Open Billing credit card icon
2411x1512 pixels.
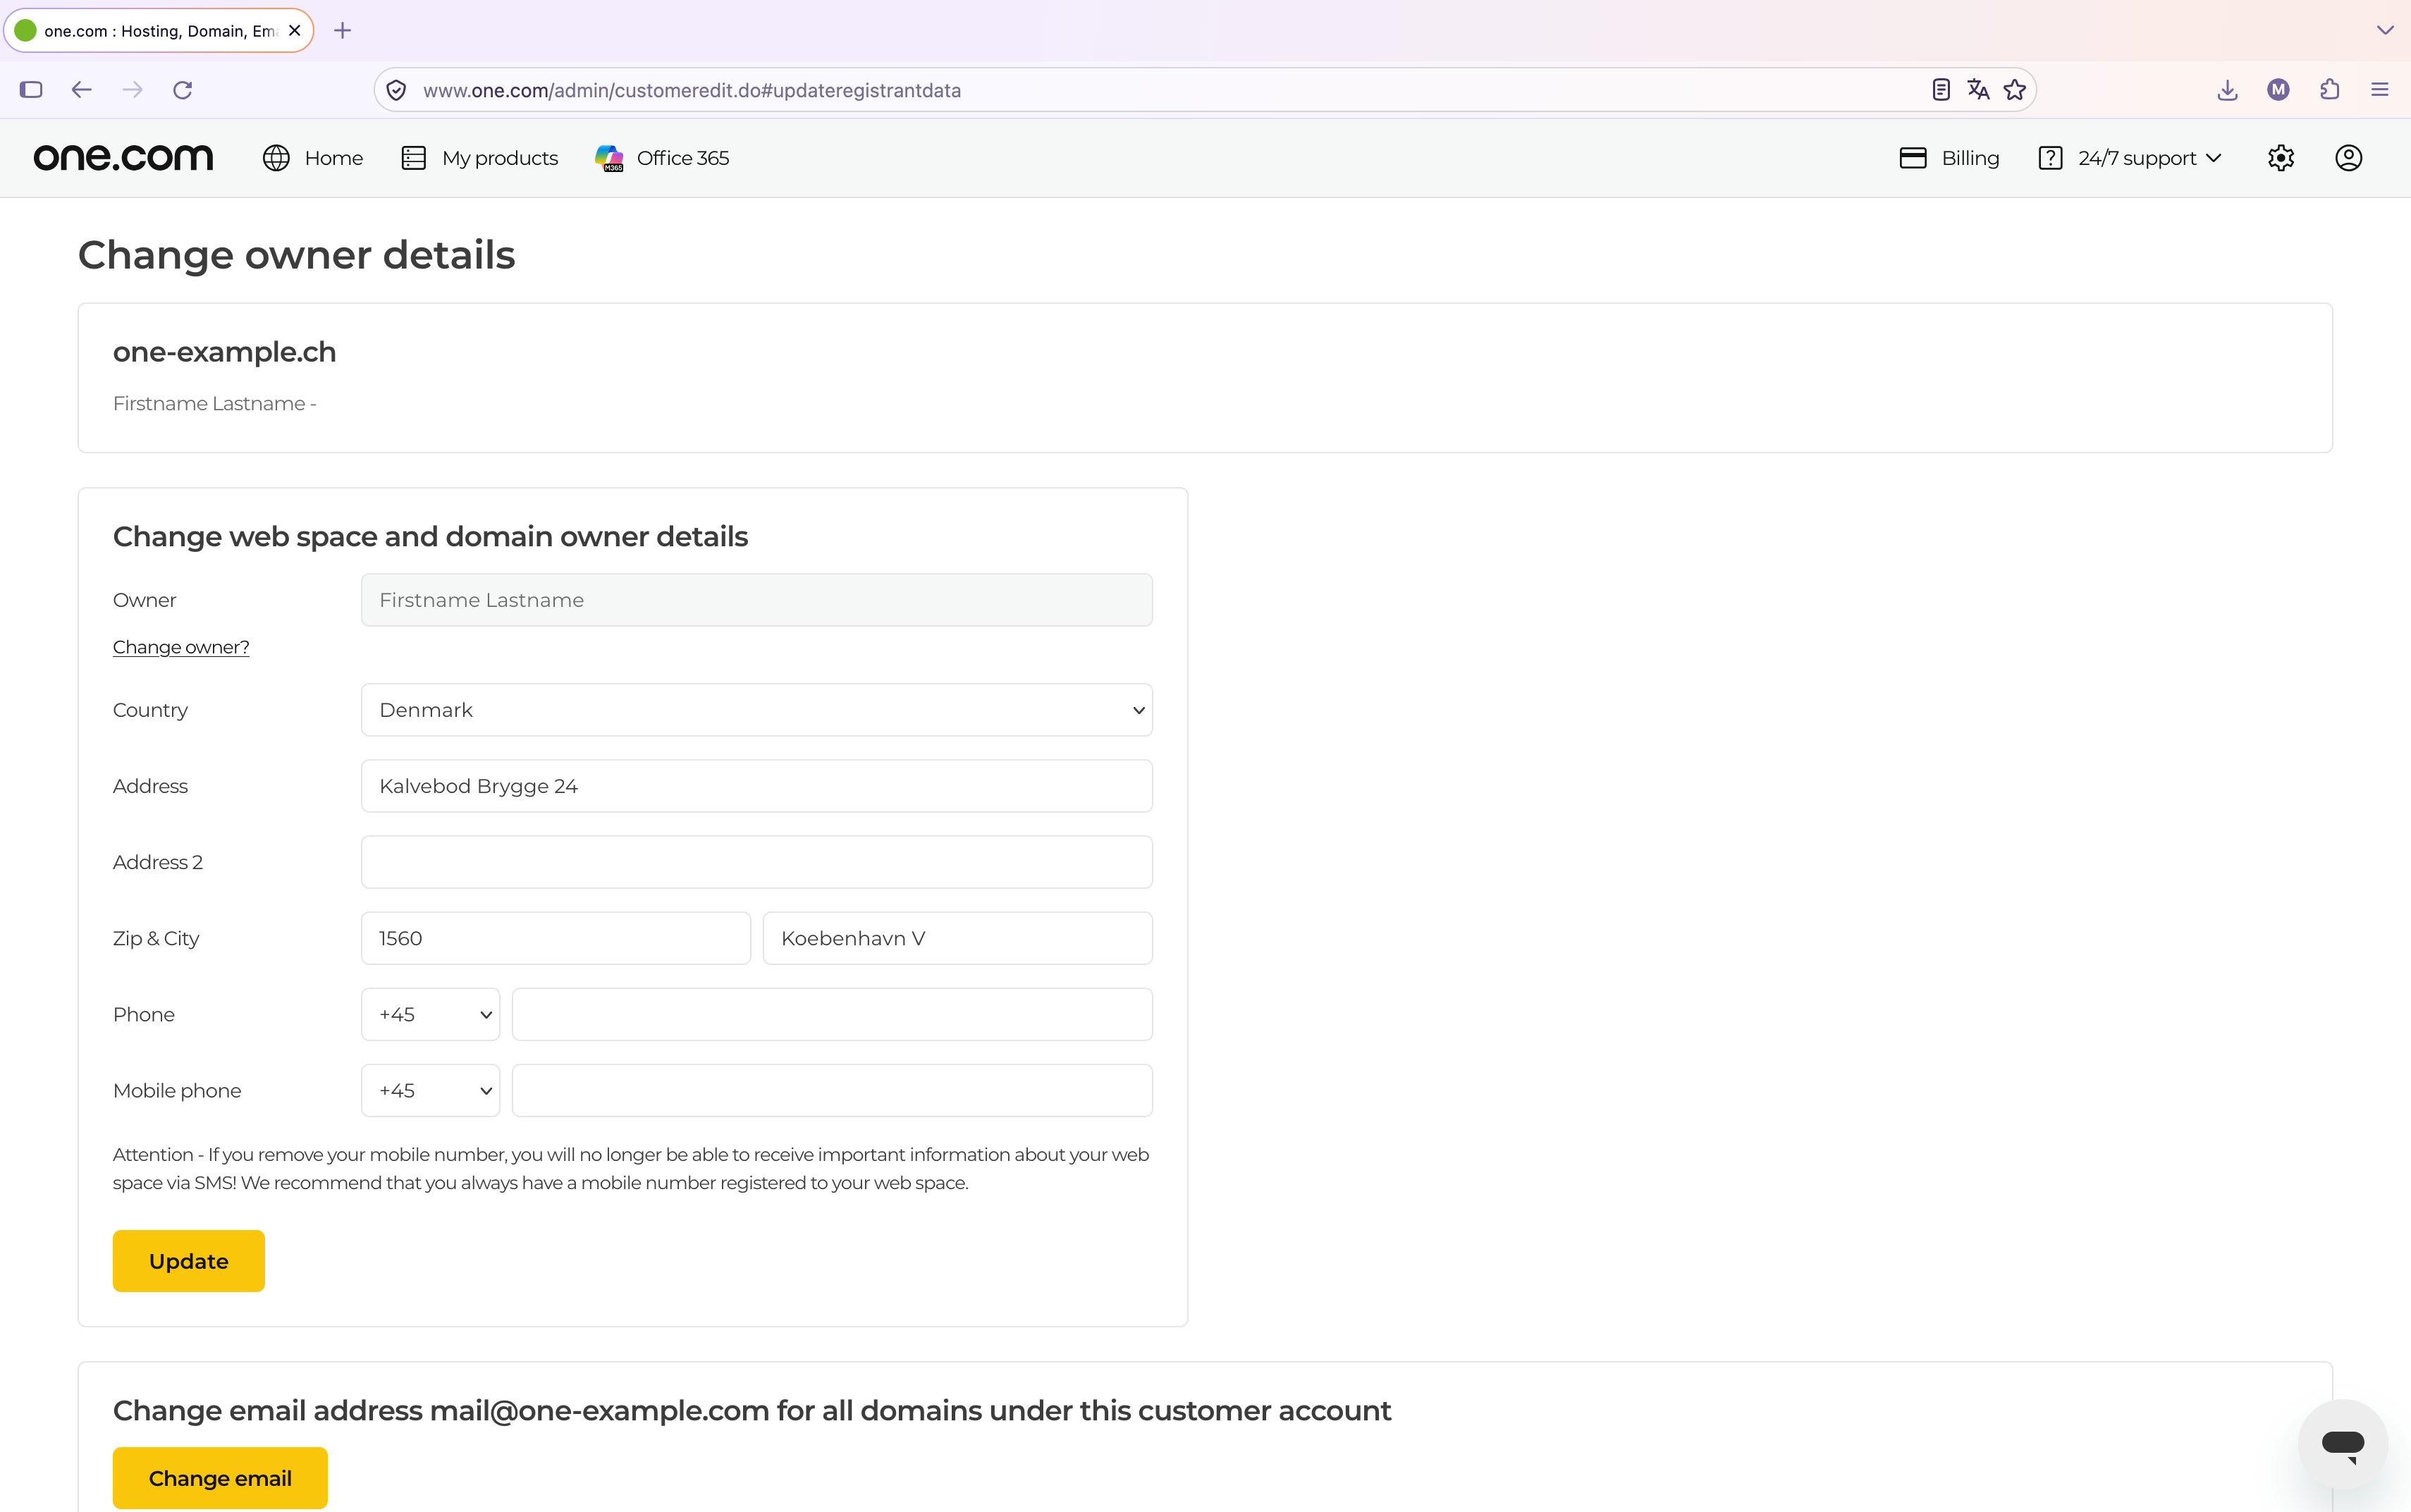coord(1912,158)
